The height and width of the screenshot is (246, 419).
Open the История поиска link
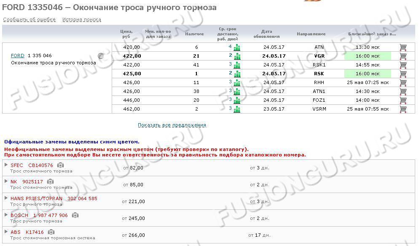point(82,19)
